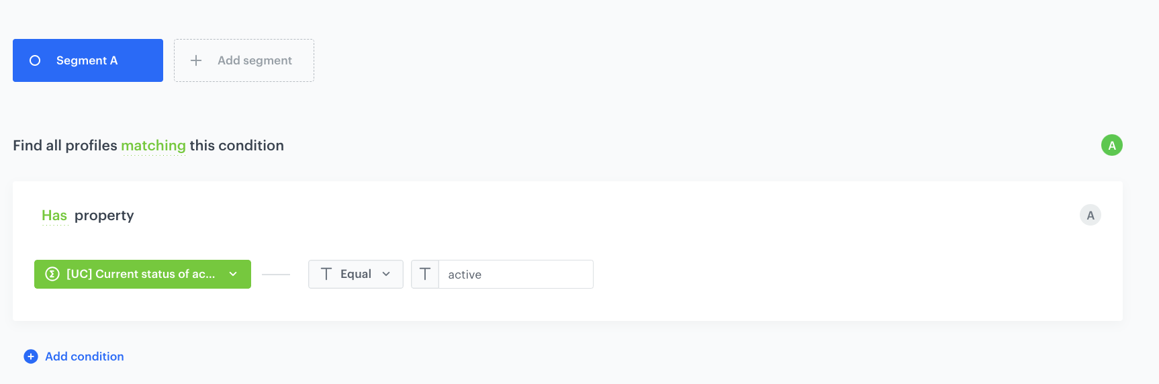Click the grey A condition badge

pos(1090,215)
